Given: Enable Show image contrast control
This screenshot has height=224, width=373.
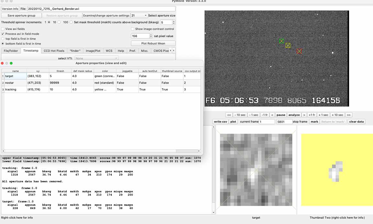Looking at the screenshot, I should (x=132, y=29).
